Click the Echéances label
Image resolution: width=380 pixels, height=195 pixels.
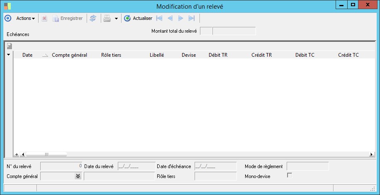coord(18,34)
